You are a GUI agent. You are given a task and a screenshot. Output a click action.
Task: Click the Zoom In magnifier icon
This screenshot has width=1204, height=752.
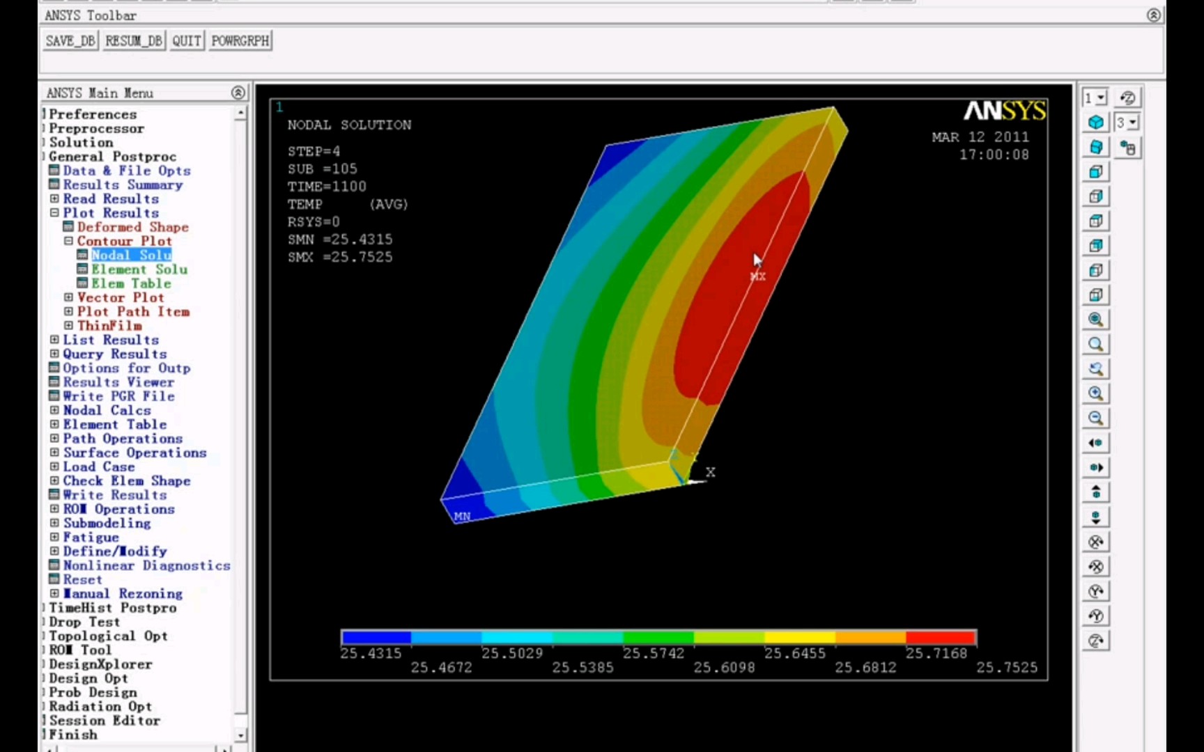click(1095, 393)
